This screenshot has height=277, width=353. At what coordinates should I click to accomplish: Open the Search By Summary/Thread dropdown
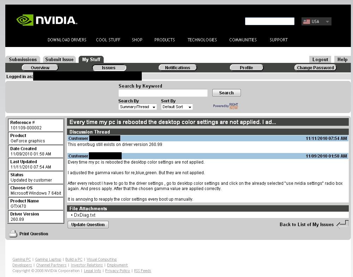tap(138, 107)
